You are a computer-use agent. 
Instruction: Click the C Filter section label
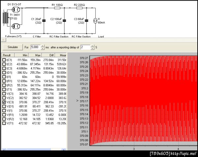pos(37,37)
